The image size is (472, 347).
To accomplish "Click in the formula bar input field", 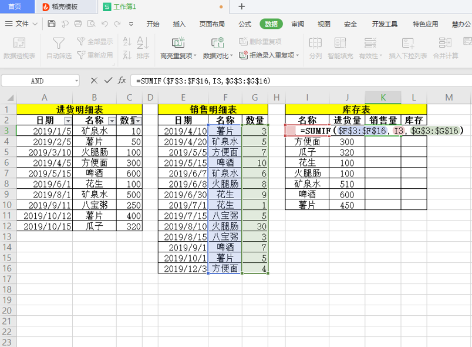I will pos(301,81).
